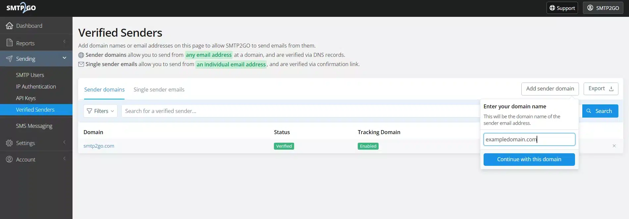
Task: Expand the Settings submenu arrow
Action: [x=64, y=142]
